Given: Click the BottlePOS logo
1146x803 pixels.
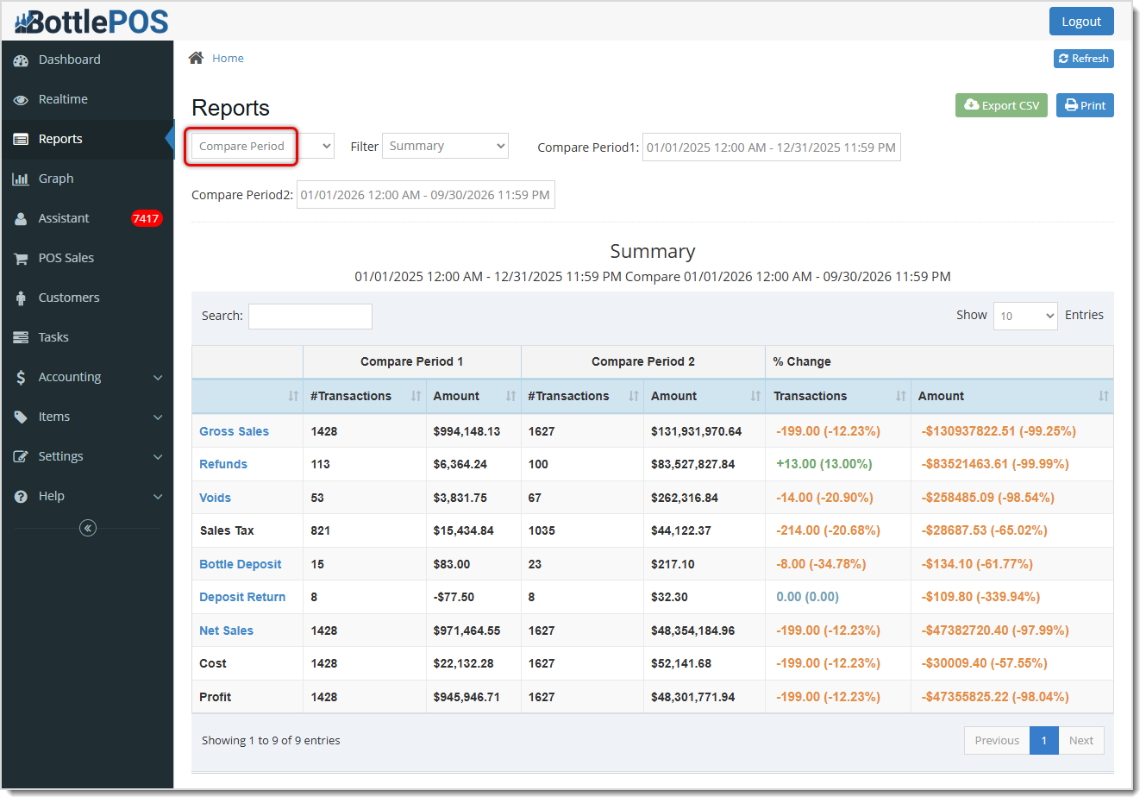Looking at the screenshot, I should coord(91,22).
